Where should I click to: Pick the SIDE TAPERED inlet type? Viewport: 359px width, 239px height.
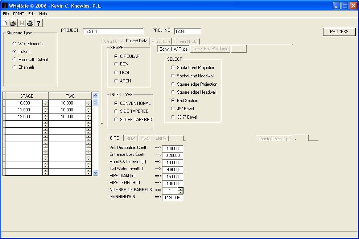pos(116,111)
